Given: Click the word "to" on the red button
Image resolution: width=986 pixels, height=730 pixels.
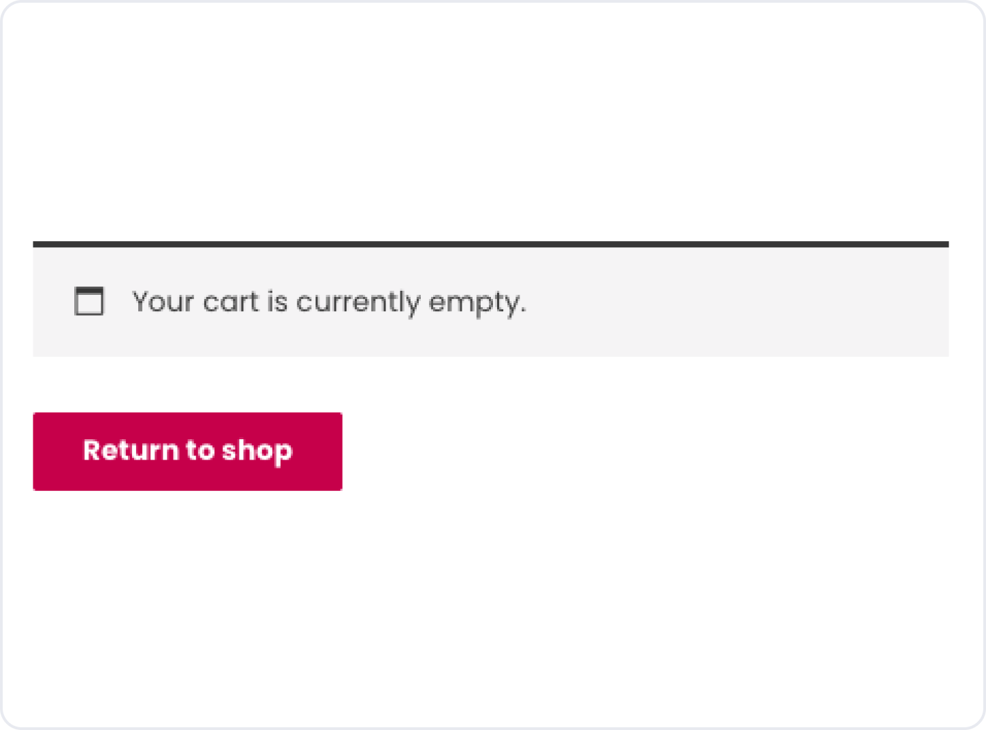Looking at the screenshot, I should [200, 450].
